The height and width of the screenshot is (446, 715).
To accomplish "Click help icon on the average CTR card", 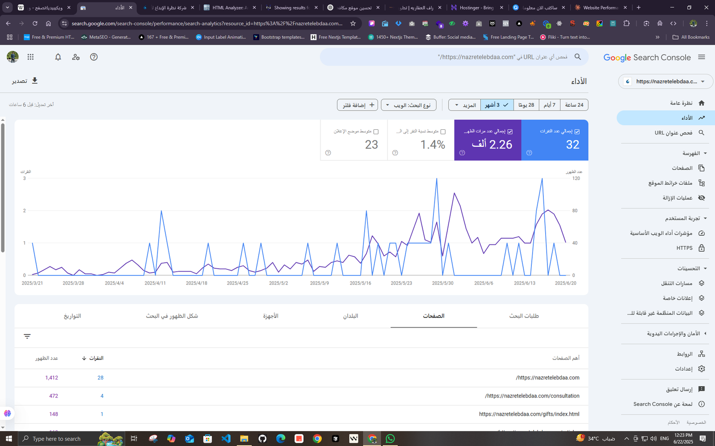I will tap(395, 153).
